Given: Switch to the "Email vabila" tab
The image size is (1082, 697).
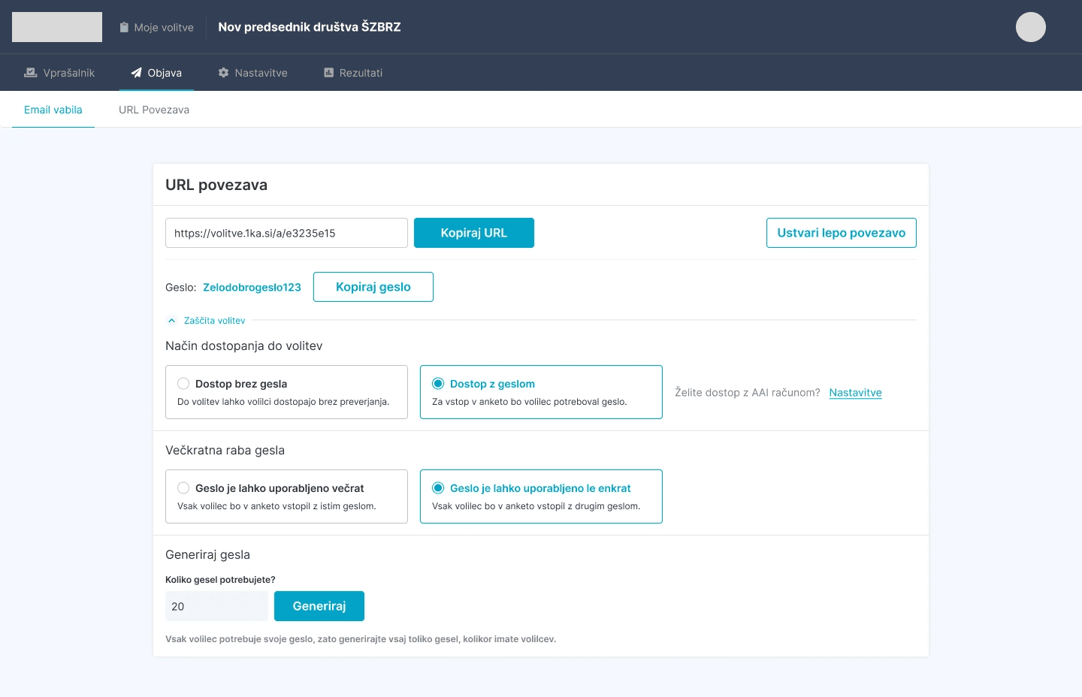Looking at the screenshot, I should point(53,109).
